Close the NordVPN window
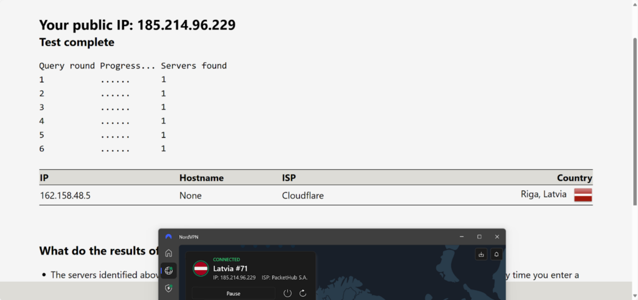The width and height of the screenshot is (638, 300). click(497, 237)
